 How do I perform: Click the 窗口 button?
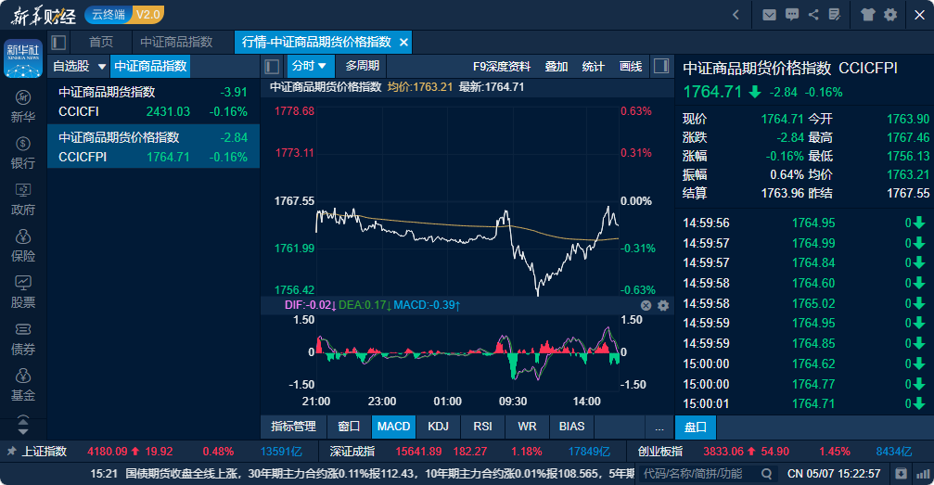pyautogui.click(x=349, y=427)
